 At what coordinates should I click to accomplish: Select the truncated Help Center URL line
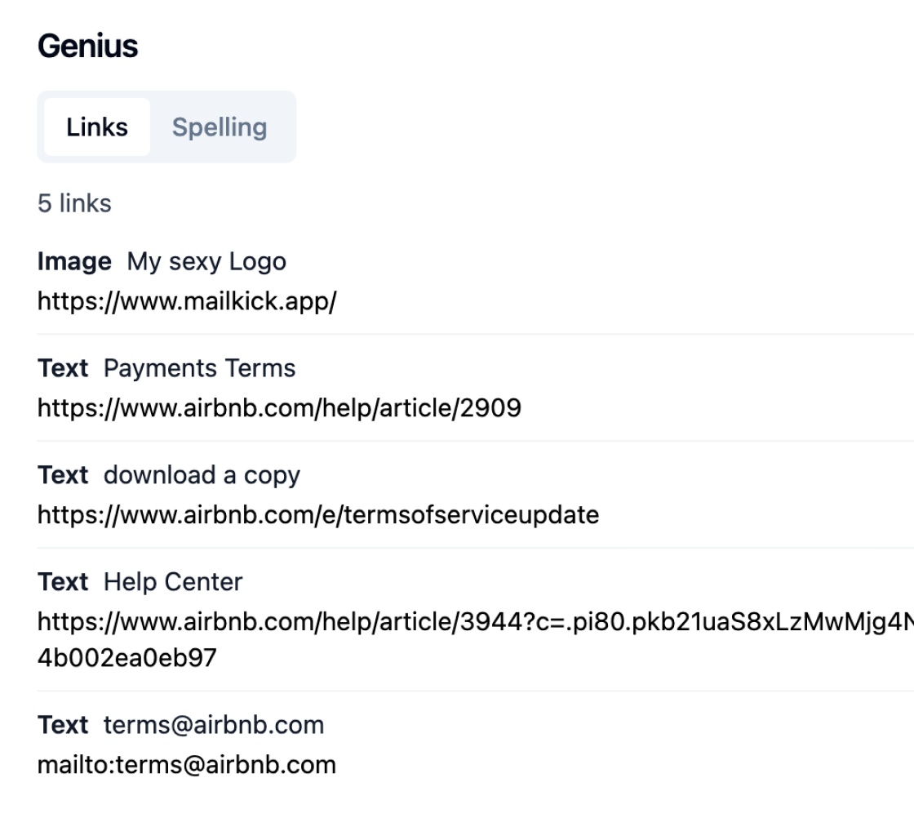click(457, 622)
